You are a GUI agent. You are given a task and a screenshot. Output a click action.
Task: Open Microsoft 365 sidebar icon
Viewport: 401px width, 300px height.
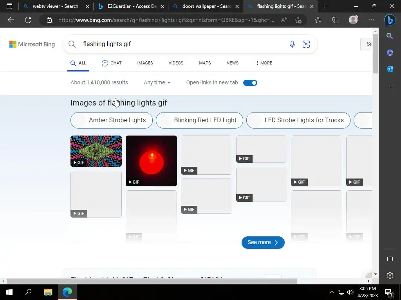(390, 53)
